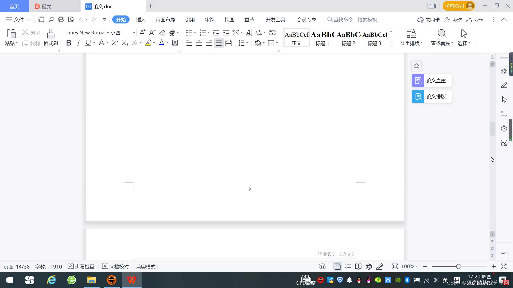Click the clear formatting eraser icon

click(x=162, y=33)
